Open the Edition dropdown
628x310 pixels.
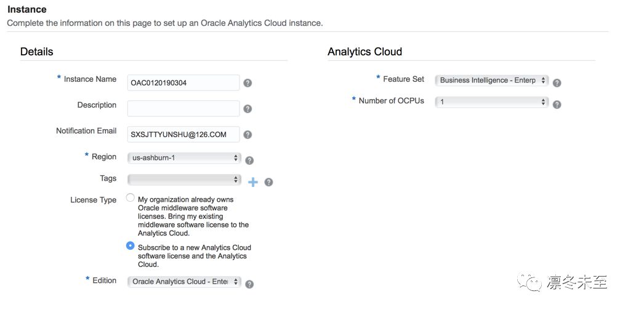tap(184, 282)
